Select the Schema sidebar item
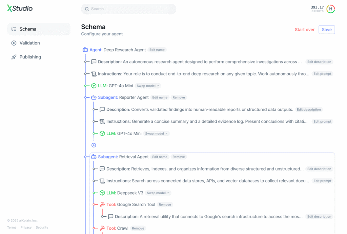The height and width of the screenshot is (234, 347). coord(28,29)
